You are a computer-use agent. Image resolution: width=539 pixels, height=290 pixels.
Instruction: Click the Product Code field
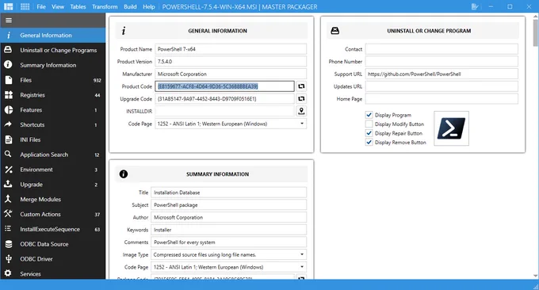click(225, 86)
